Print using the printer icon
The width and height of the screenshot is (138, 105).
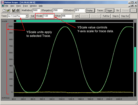[18, 10]
